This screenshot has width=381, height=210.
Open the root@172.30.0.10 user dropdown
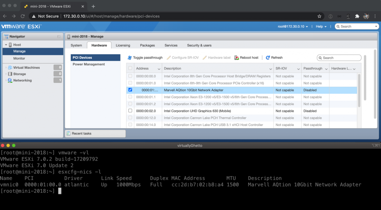pyautogui.click(x=293, y=27)
